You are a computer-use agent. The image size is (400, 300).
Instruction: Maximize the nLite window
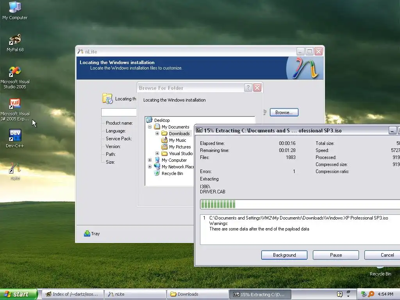[x=309, y=52]
